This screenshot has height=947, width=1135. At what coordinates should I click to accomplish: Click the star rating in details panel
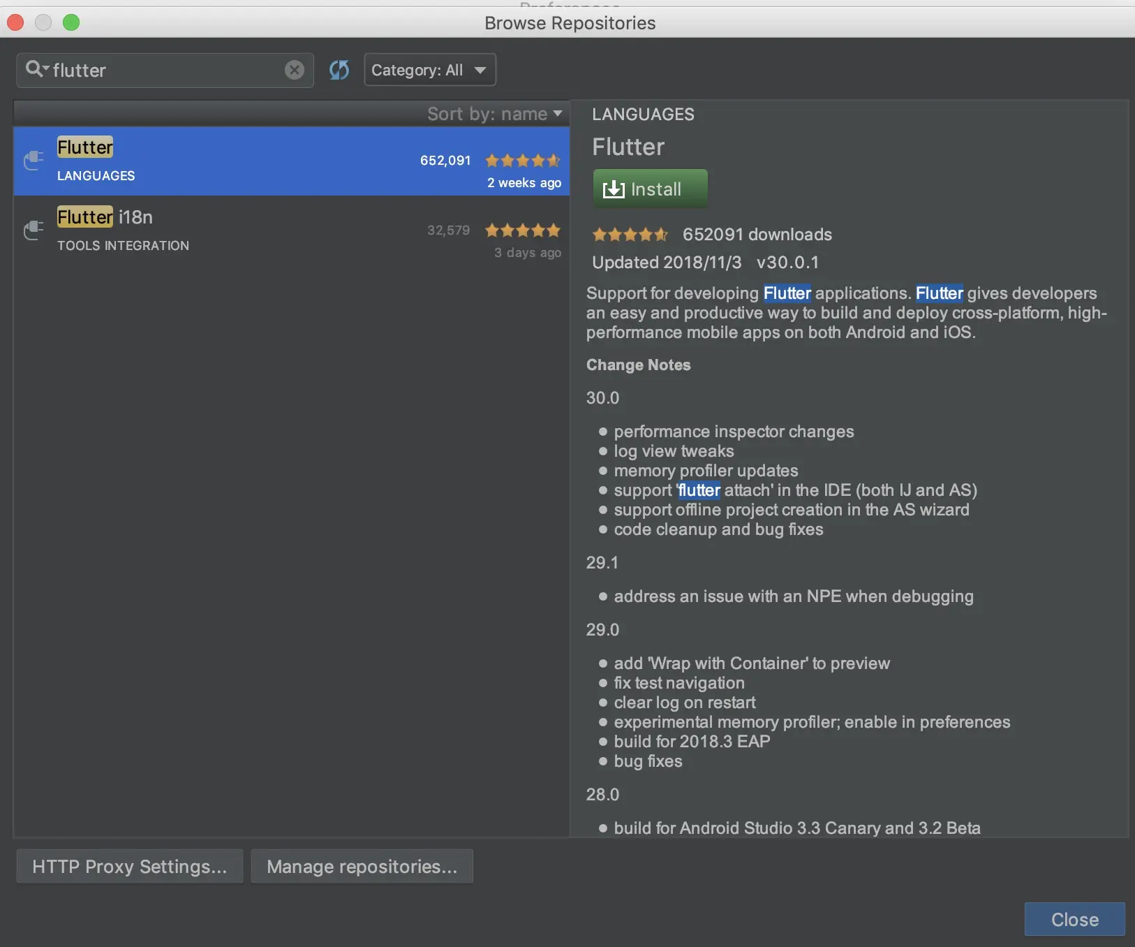pos(630,235)
